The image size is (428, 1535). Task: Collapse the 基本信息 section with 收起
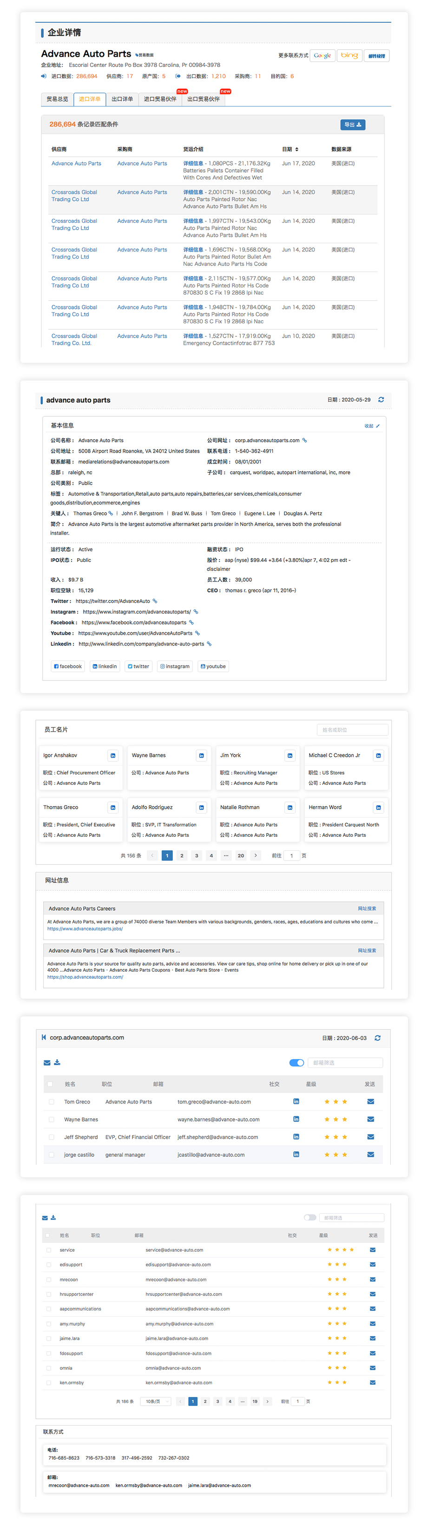(372, 426)
